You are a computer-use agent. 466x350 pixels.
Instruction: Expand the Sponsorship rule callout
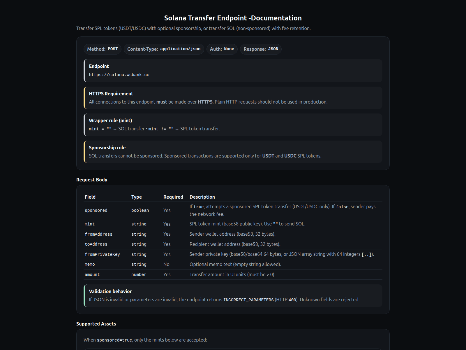pos(107,147)
